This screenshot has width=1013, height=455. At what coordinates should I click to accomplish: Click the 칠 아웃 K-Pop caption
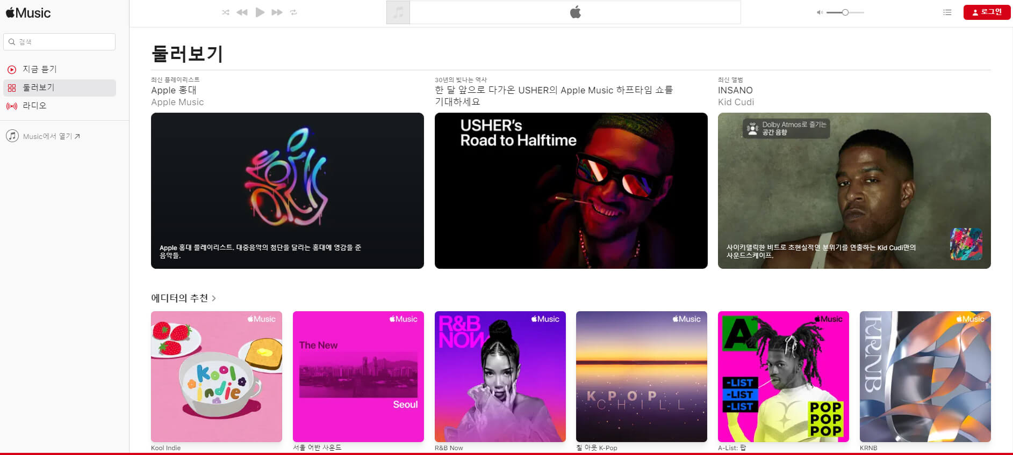pos(597,447)
